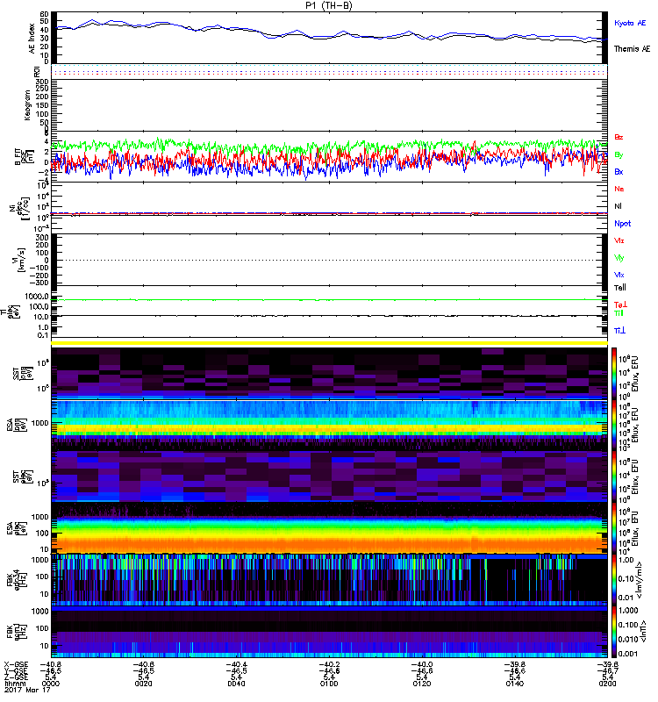Image resolution: width=658 pixels, height=702 pixels.
Task: Click the black 'Te∥' temperature legend label
Action: coord(620,288)
